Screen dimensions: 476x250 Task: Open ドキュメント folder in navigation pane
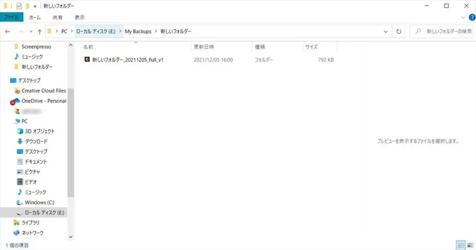pyautogui.click(x=36, y=162)
